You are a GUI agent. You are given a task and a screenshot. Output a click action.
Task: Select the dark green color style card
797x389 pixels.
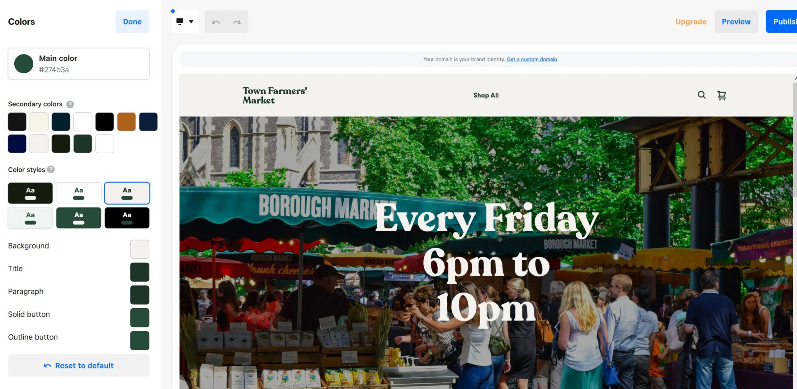click(x=78, y=218)
